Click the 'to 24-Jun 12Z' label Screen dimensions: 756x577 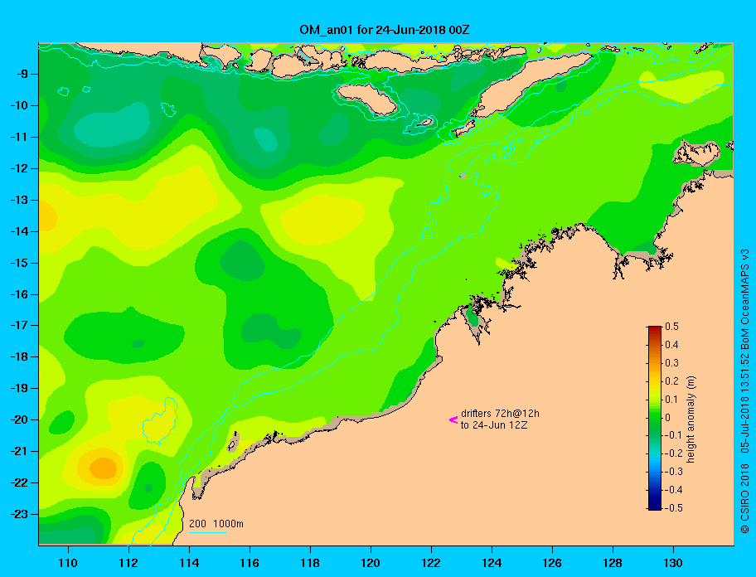point(494,425)
